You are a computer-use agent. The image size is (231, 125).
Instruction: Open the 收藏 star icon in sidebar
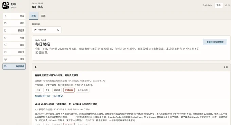(5, 38)
